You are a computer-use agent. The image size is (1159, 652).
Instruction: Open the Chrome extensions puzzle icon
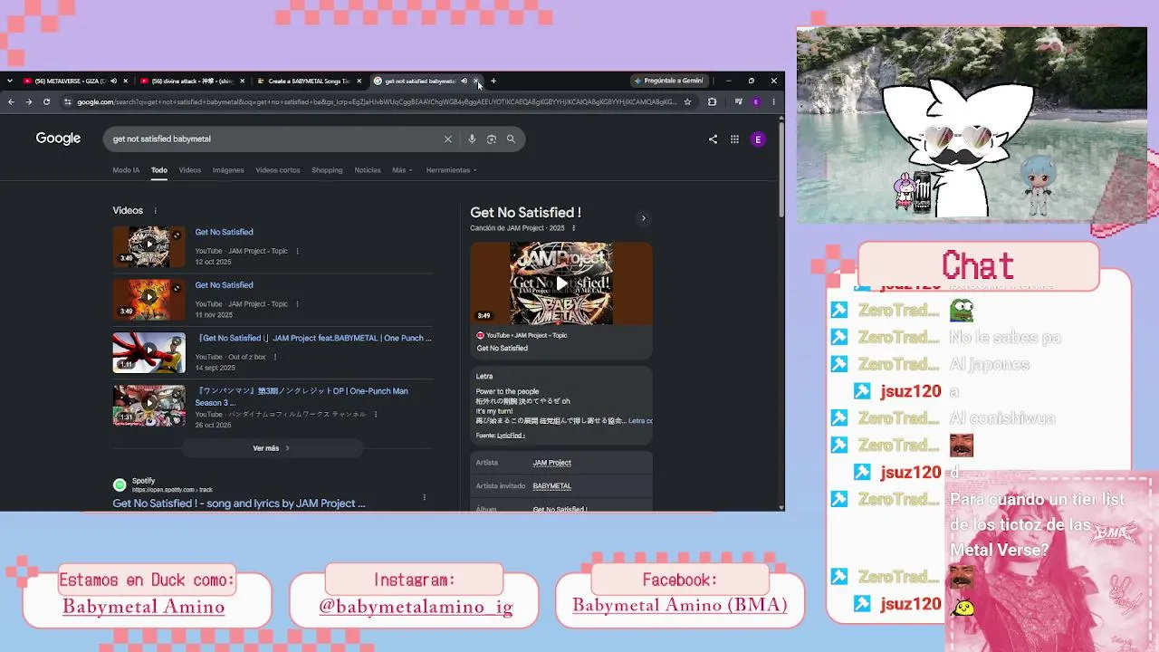pyautogui.click(x=713, y=102)
